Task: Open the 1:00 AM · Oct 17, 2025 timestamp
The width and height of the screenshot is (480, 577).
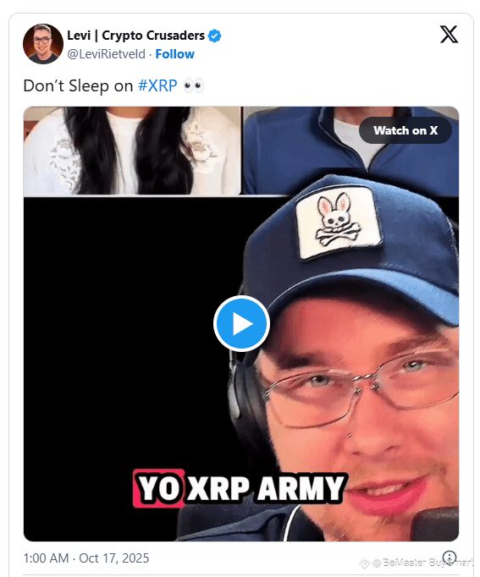Action: [x=86, y=558]
